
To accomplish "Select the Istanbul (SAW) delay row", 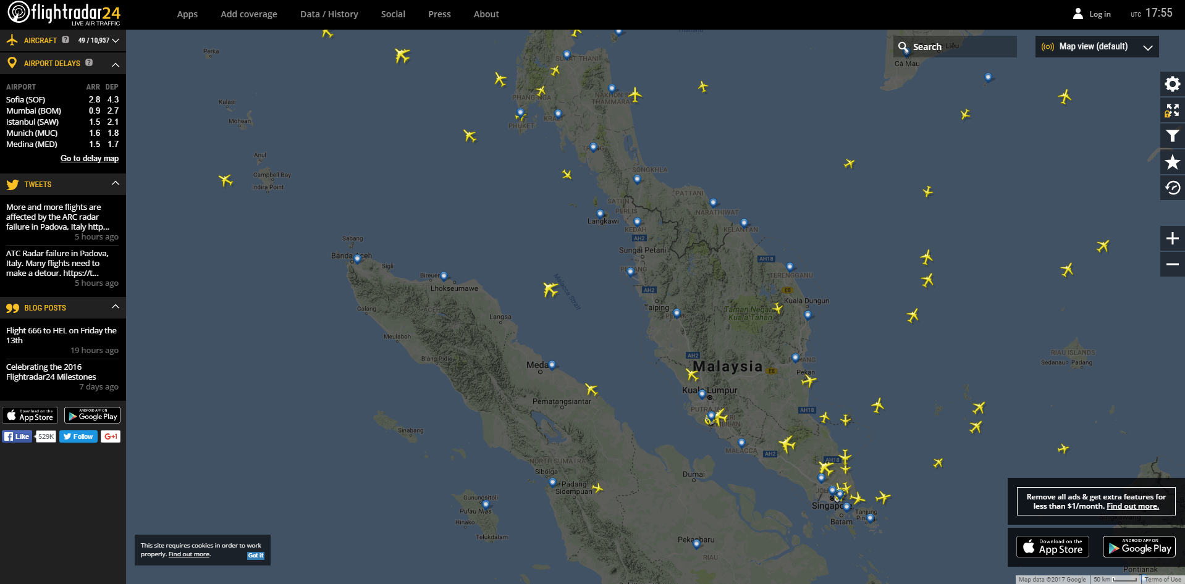I will tap(62, 122).
